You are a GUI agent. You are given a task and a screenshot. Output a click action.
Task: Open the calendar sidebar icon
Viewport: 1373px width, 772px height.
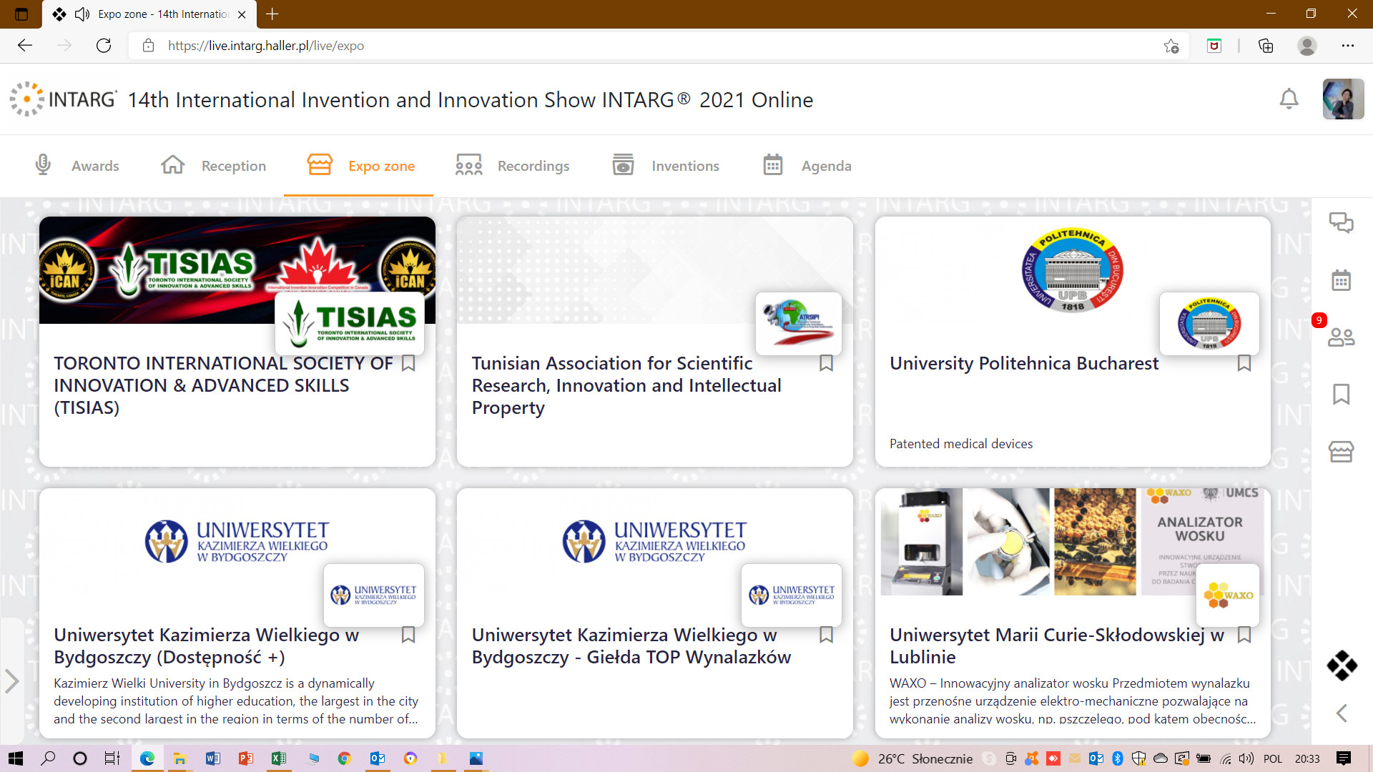pyautogui.click(x=1341, y=280)
